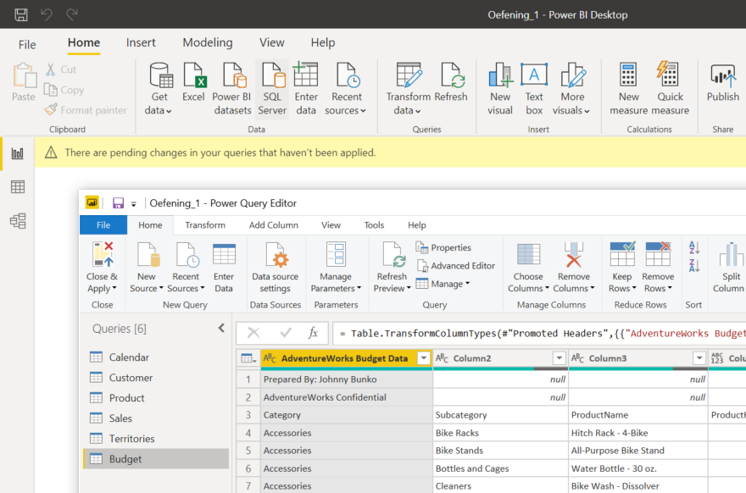The width and height of the screenshot is (746, 493).
Task: Open Column3 filter dropdown
Action: tap(699, 358)
